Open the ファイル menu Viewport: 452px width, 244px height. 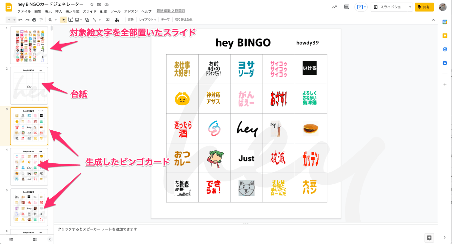[24, 11]
